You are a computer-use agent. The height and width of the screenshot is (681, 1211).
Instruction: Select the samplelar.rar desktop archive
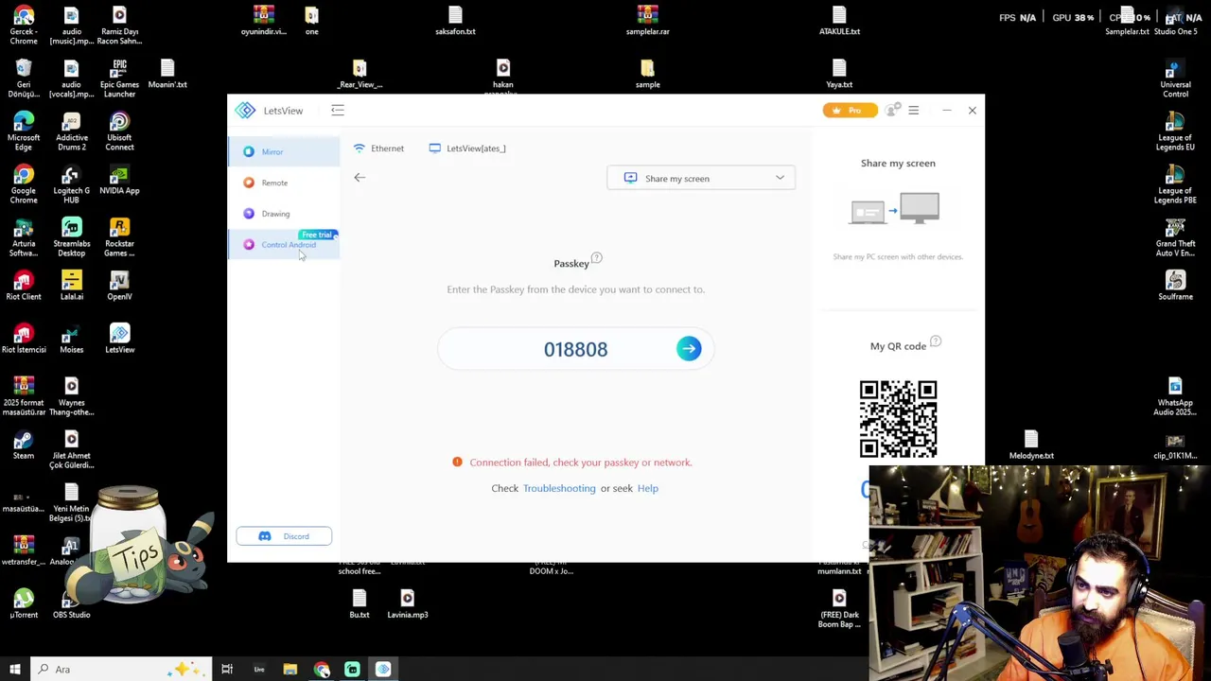[x=647, y=20]
